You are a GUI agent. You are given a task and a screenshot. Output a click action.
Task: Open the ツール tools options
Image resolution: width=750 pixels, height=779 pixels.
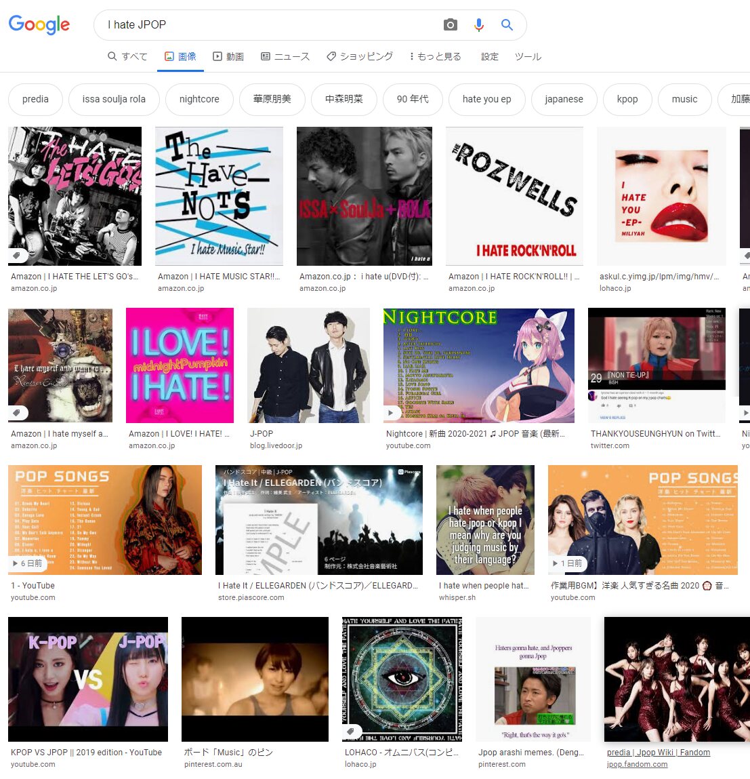tap(528, 56)
